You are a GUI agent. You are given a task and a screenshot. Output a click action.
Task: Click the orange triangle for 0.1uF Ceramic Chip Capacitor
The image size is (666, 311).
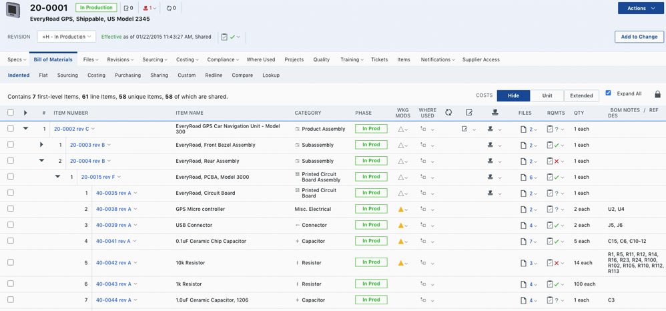tap(400, 242)
